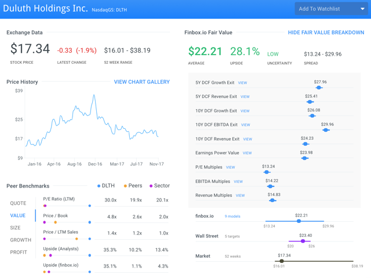Click the $23.98 Earnings Power Value marker
The height and width of the screenshot is (278, 371).
point(305,158)
